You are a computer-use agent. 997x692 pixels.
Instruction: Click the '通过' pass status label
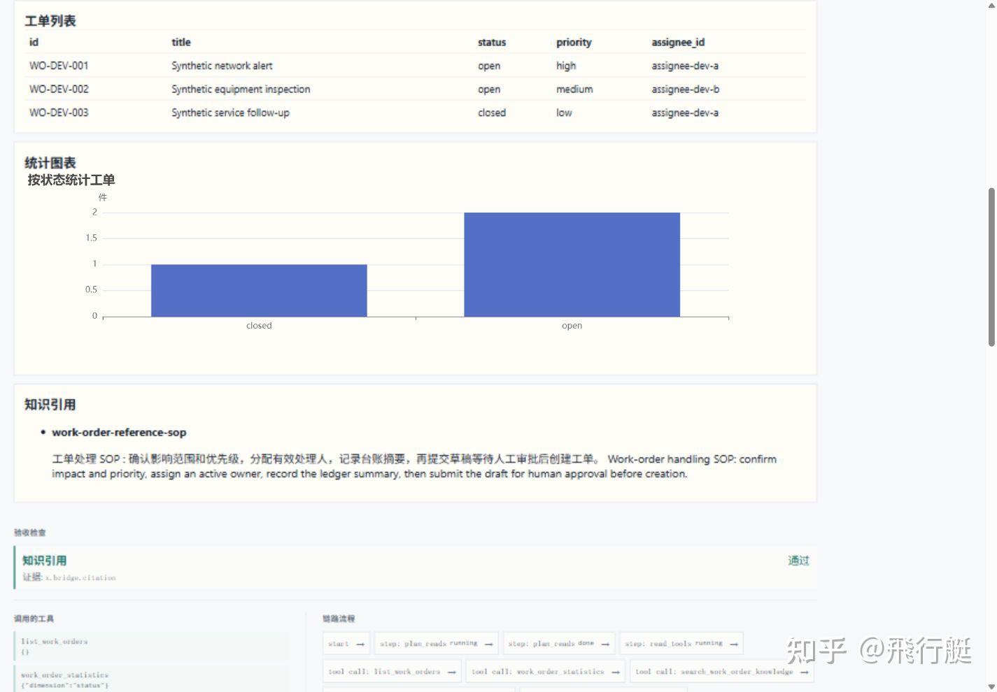coord(798,561)
